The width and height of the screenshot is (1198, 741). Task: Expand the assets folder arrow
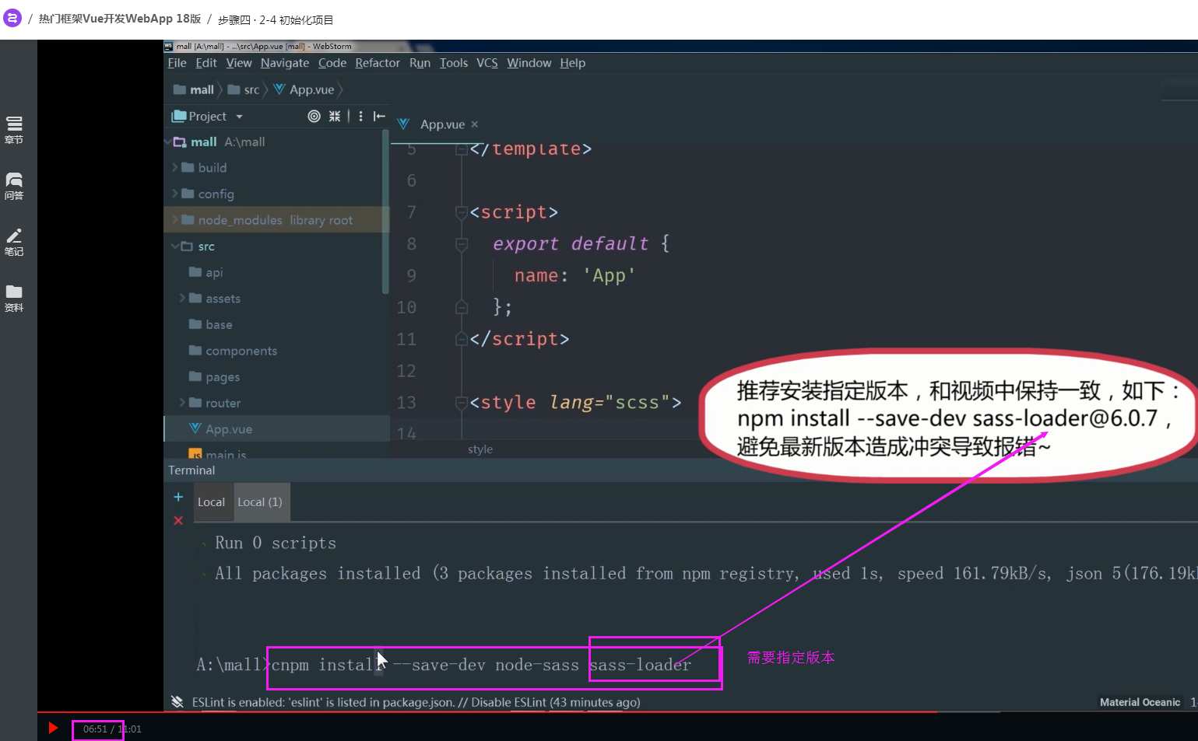click(x=182, y=299)
